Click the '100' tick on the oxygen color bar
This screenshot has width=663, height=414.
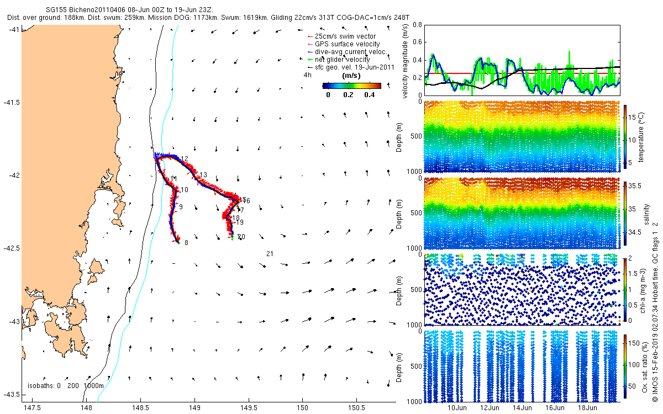(635, 365)
